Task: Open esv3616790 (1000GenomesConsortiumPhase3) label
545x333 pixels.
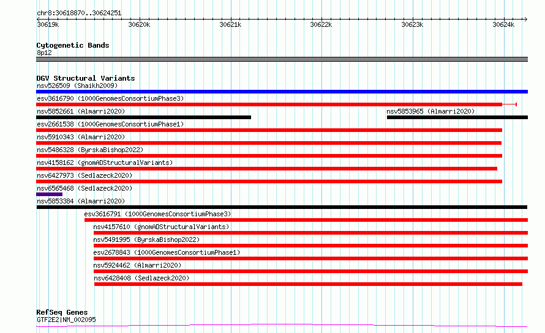Action: [x=110, y=98]
